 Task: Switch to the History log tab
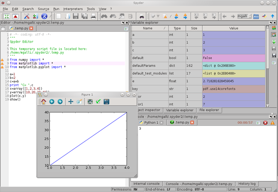pos(247,184)
